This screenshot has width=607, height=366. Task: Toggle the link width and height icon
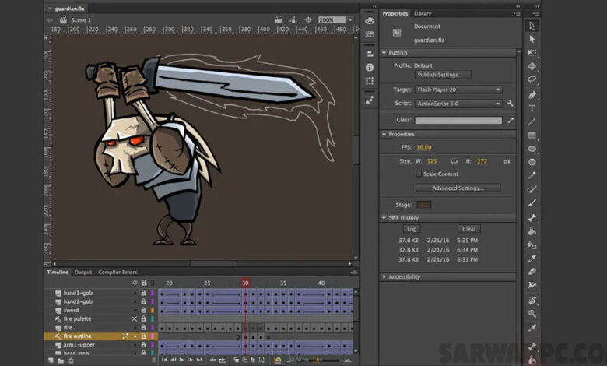click(454, 161)
